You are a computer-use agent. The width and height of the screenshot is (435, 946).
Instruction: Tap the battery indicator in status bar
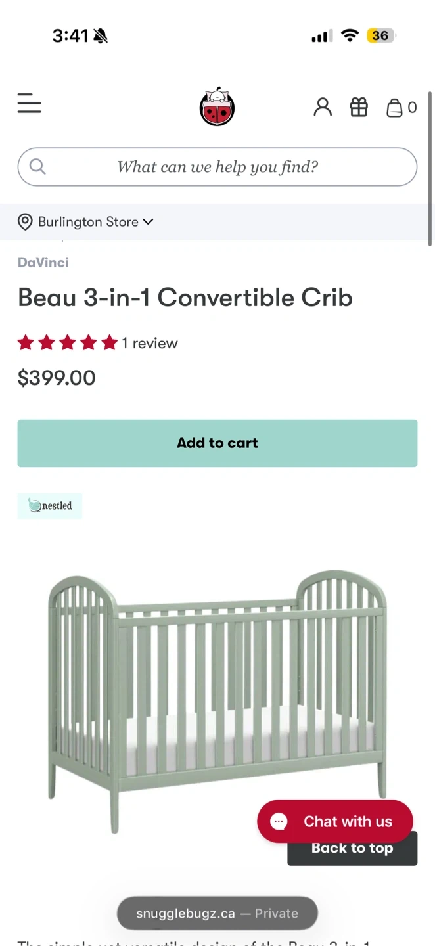pos(380,35)
